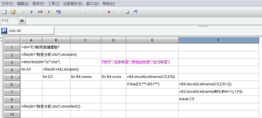Click the grayed-out Save disk icon
This screenshot has width=262, height=118.
pos(22,12)
